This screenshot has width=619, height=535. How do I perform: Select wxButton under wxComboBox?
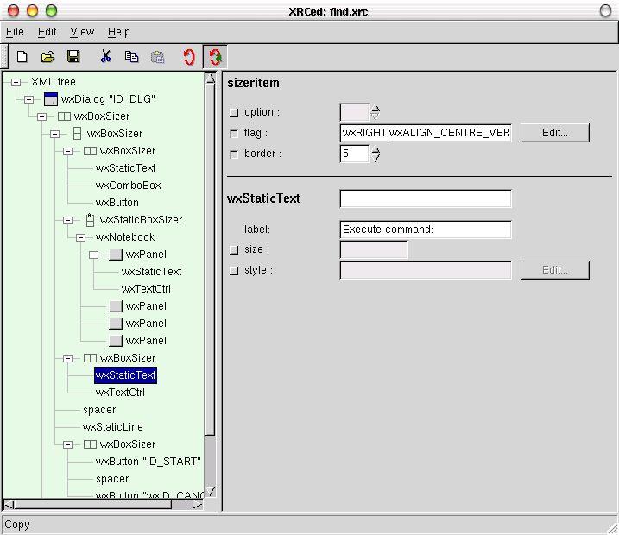coord(117,203)
